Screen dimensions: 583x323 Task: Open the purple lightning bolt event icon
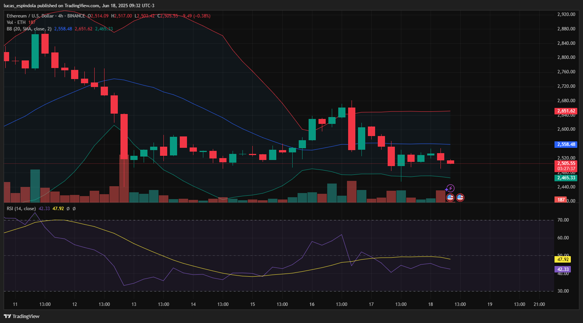[x=450, y=188]
